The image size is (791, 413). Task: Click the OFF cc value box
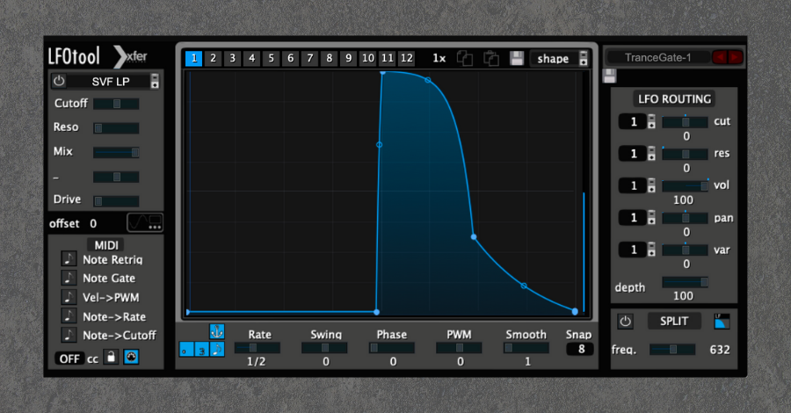69,358
